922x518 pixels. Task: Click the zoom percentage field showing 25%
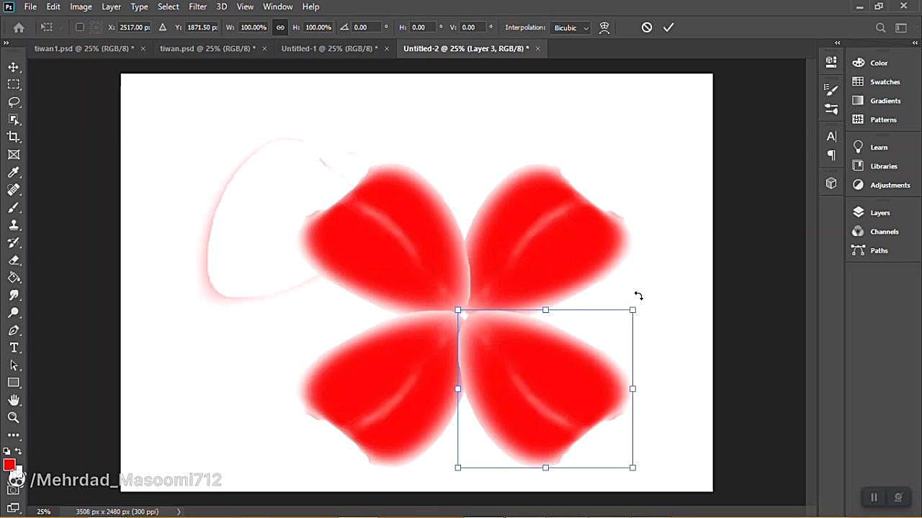(44, 512)
